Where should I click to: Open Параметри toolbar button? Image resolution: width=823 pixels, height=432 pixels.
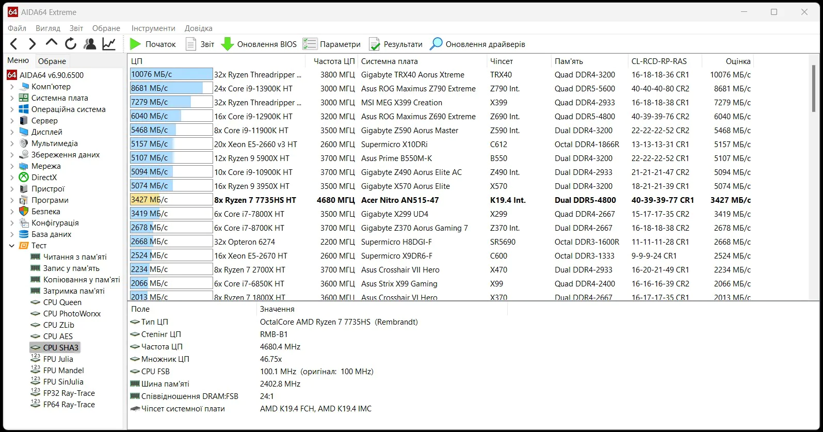332,44
